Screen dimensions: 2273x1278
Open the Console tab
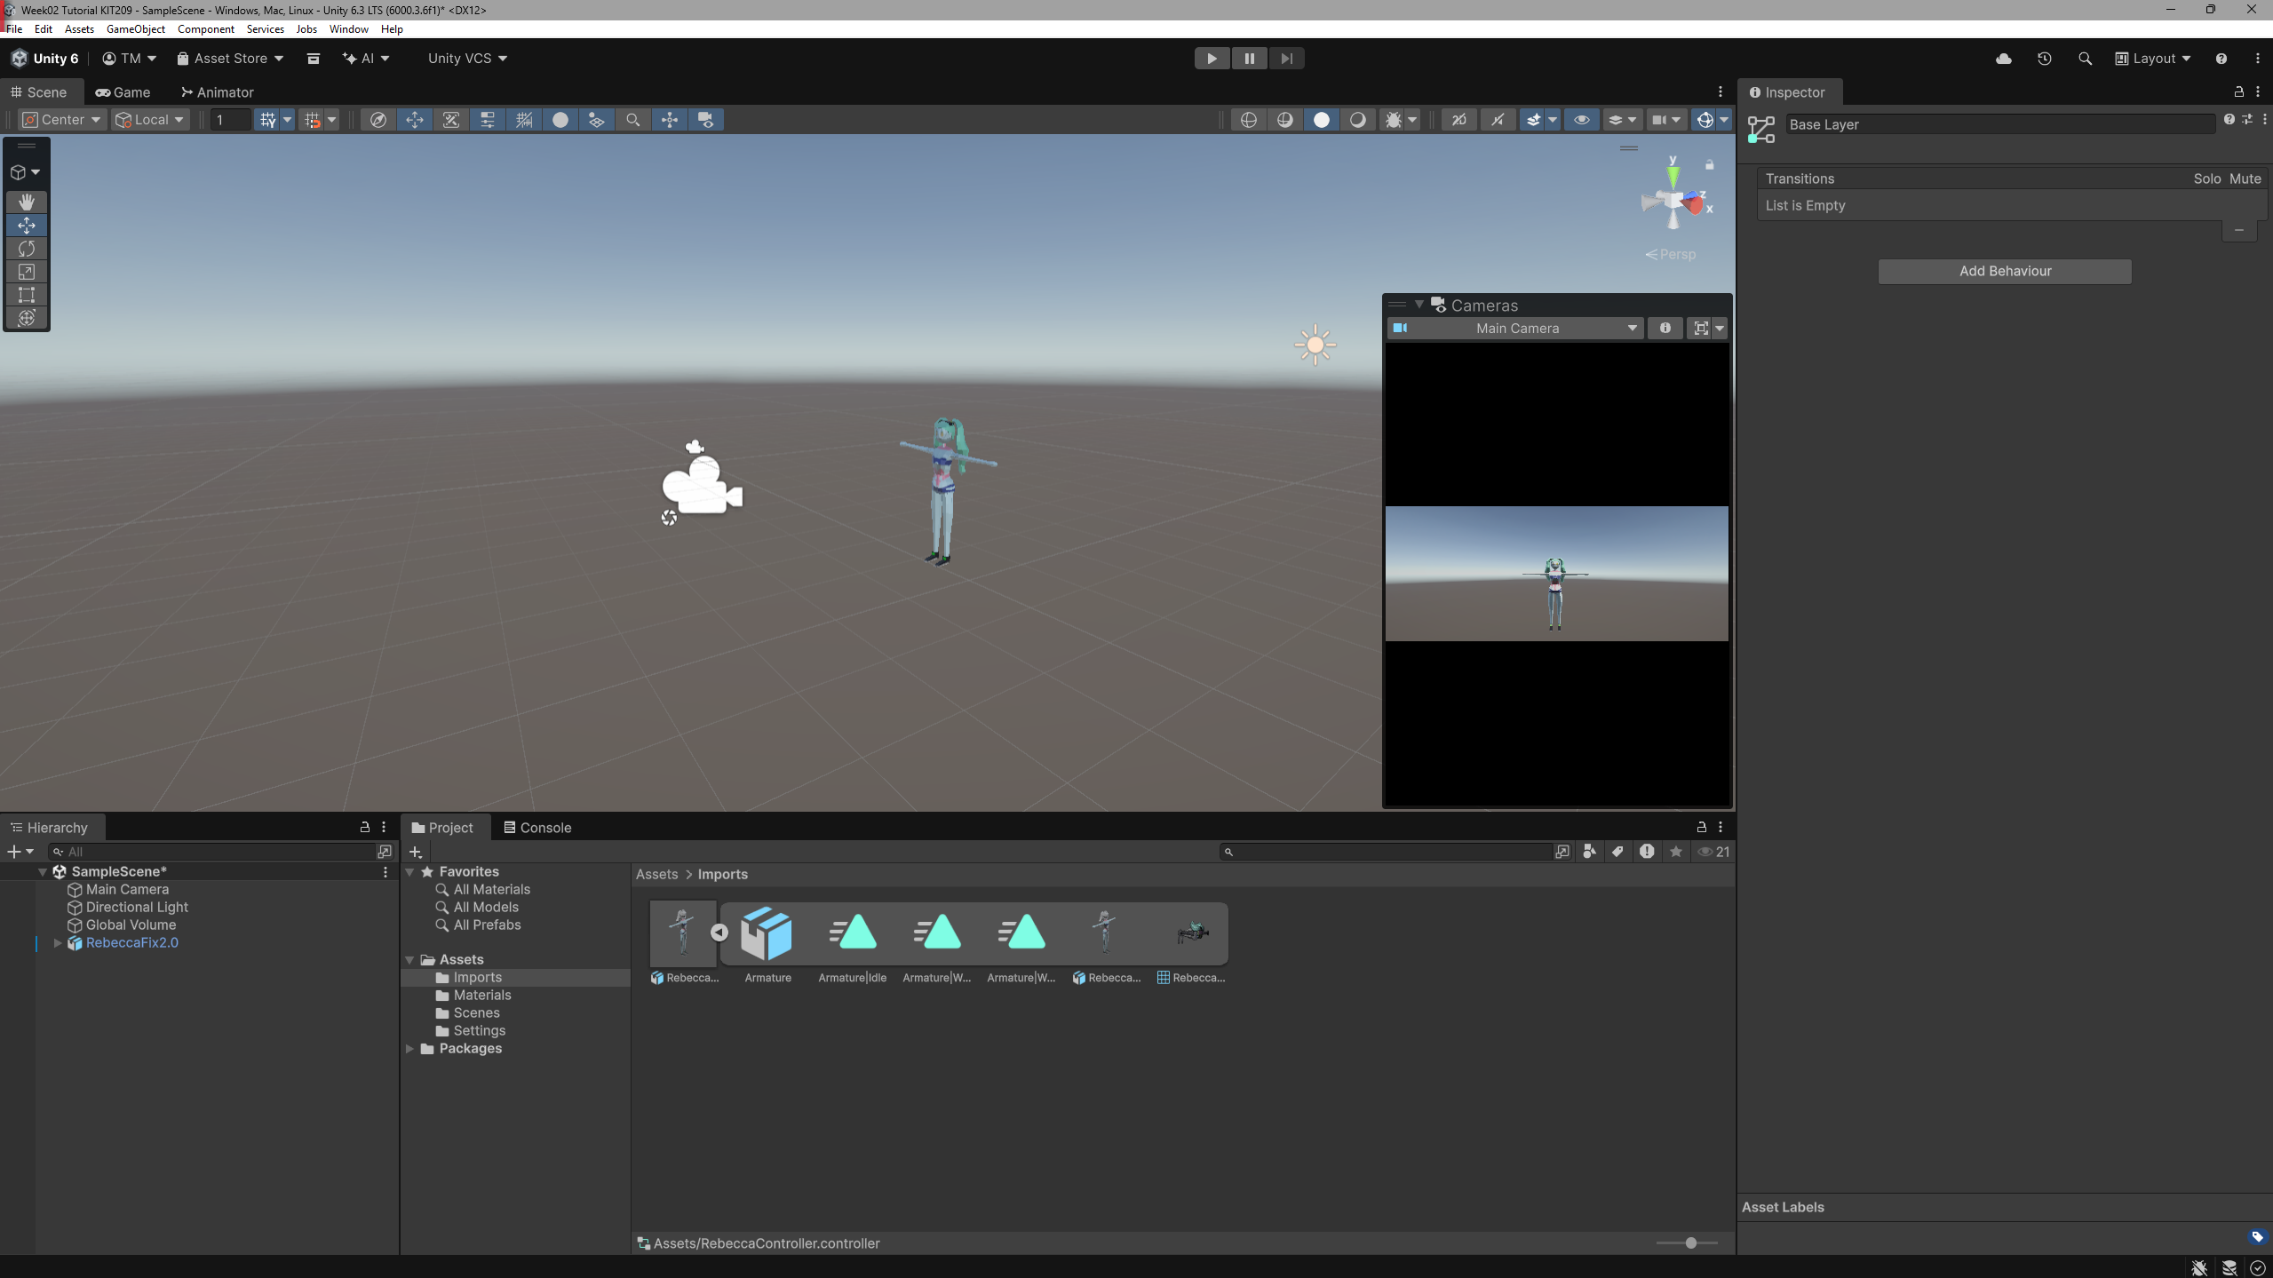537,827
